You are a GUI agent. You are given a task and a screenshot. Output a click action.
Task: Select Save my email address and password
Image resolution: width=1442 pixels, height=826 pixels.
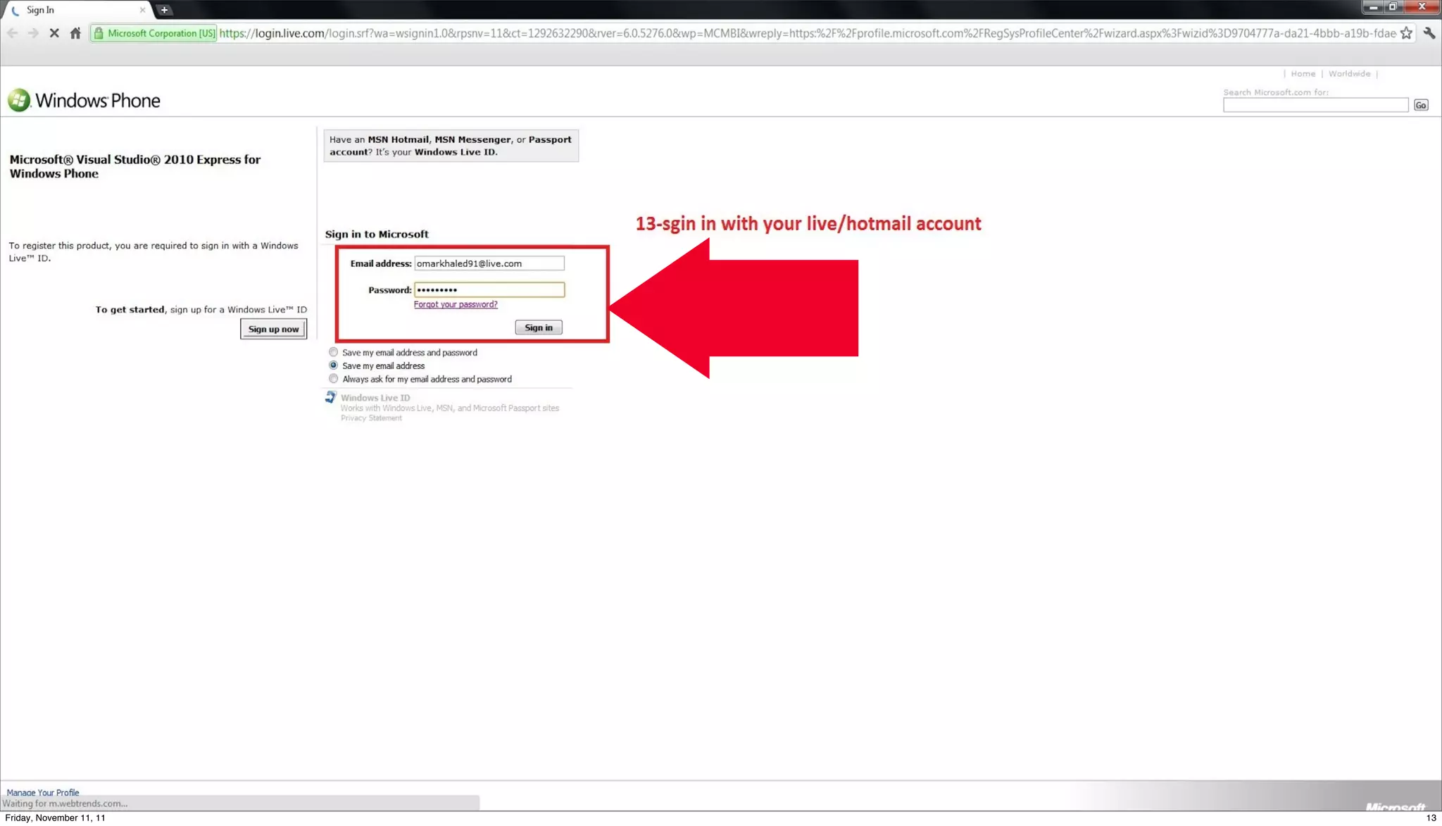[334, 352]
